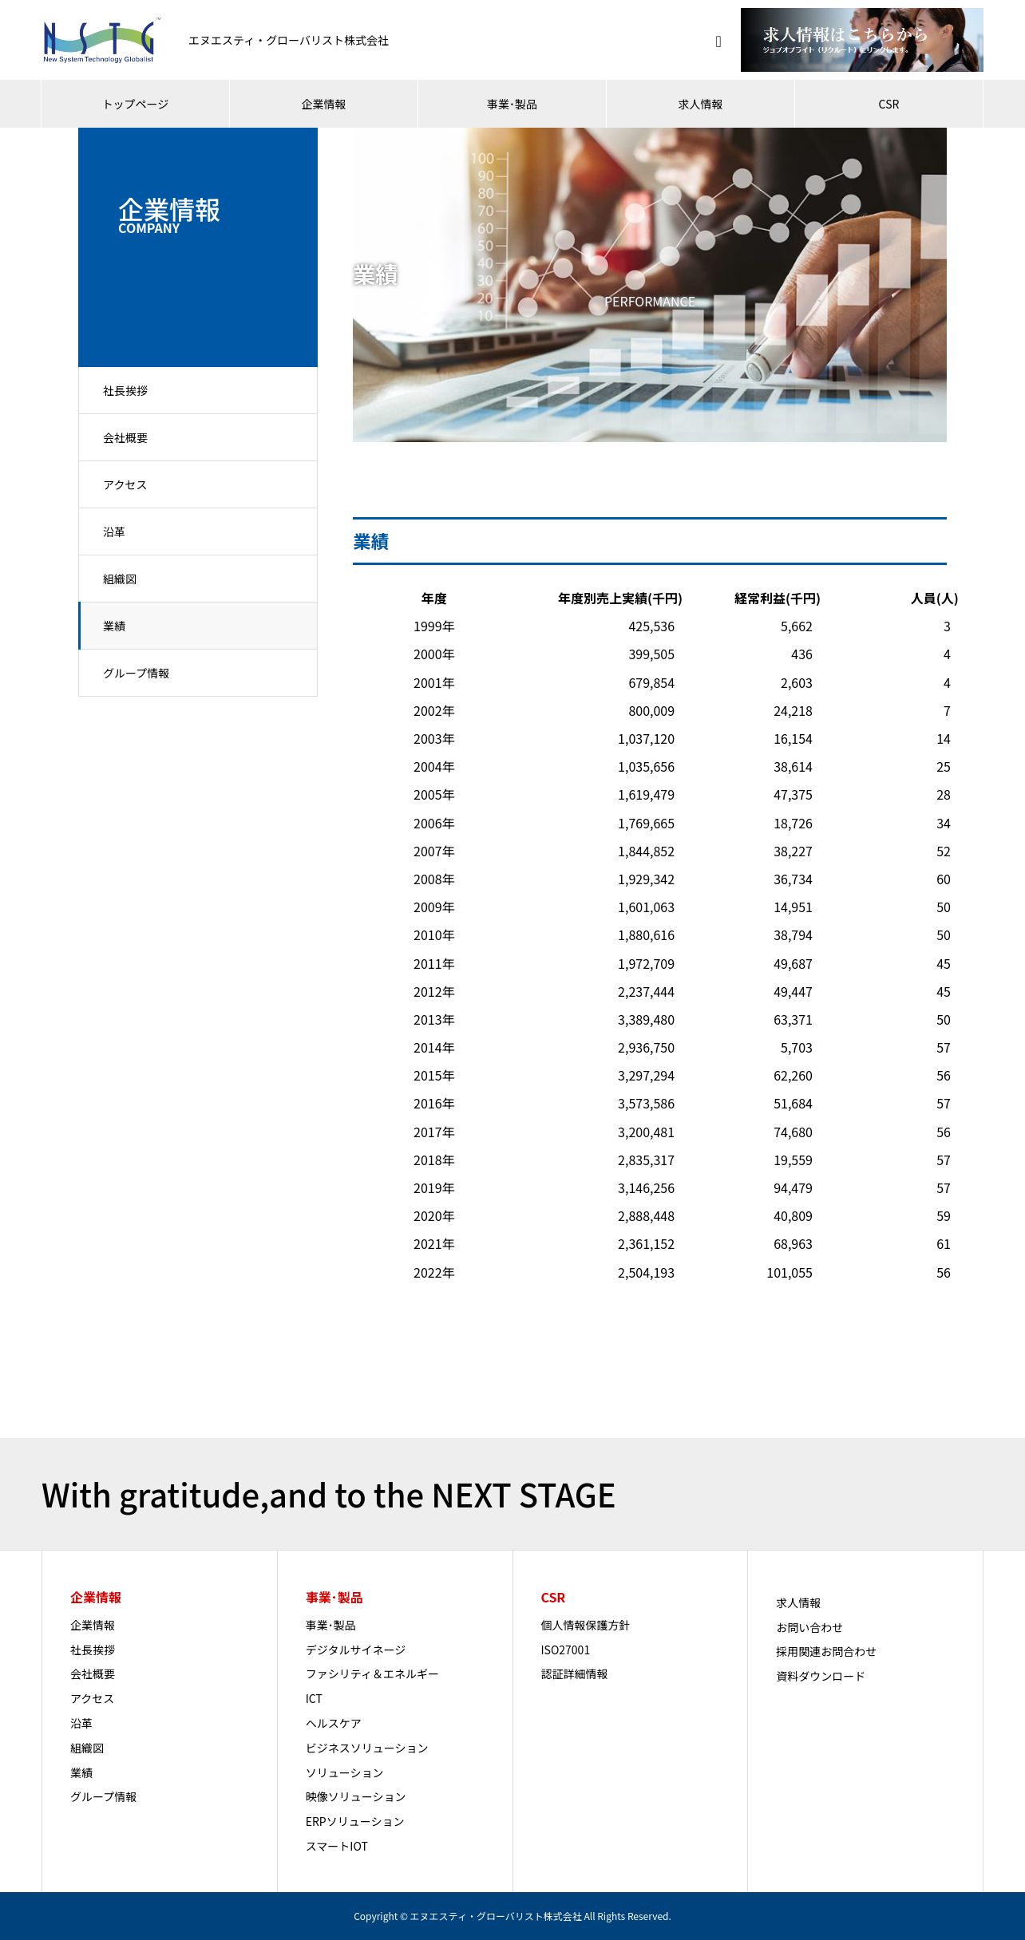This screenshot has height=1940, width=1025.
Task: Click the 年度別売上実績(千円) column header
Action: point(619,599)
